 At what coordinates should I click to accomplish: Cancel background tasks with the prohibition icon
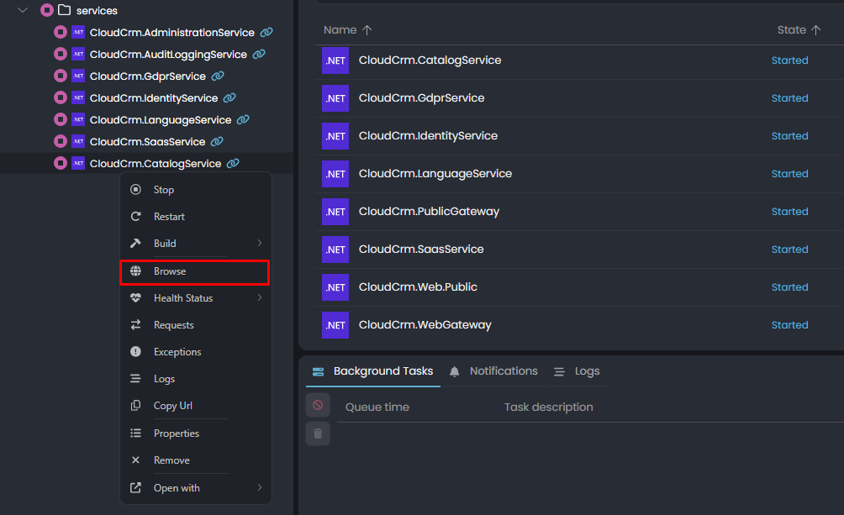(318, 404)
